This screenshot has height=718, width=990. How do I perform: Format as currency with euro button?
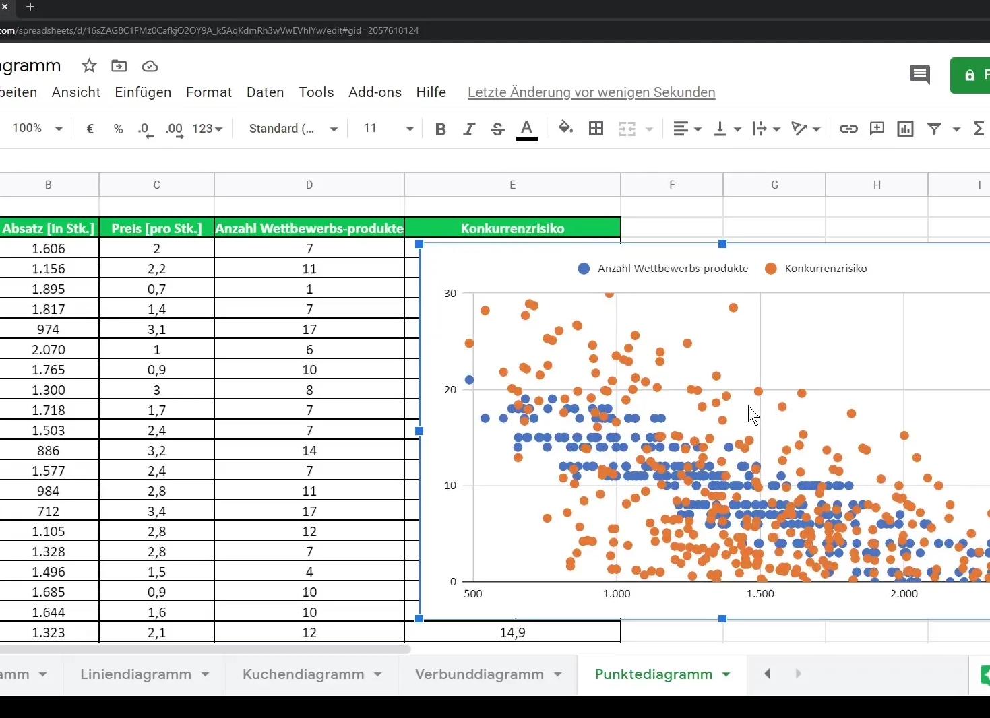pyautogui.click(x=90, y=129)
